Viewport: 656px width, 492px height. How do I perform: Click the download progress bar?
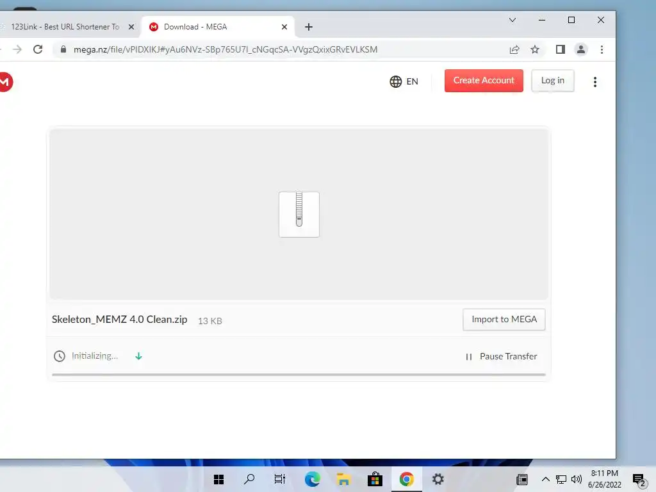[x=299, y=375]
